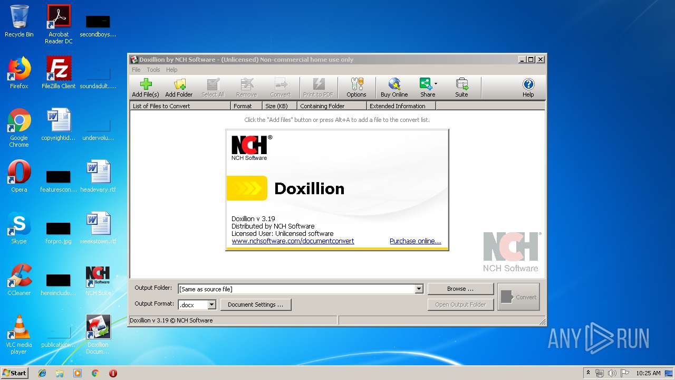Click the Open Output Folder button
675x380 pixels.
[460, 305]
